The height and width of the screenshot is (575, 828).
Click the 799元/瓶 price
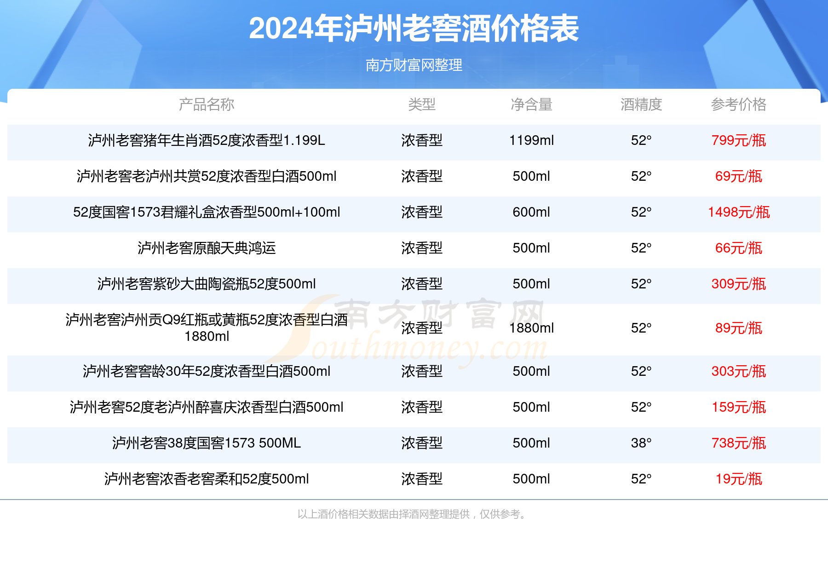[x=739, y=140]
